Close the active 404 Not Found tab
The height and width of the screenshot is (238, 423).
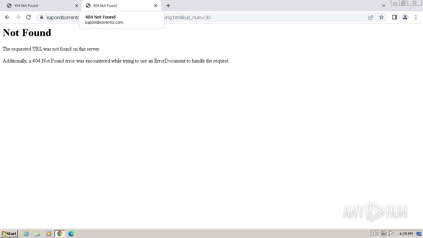156,6
